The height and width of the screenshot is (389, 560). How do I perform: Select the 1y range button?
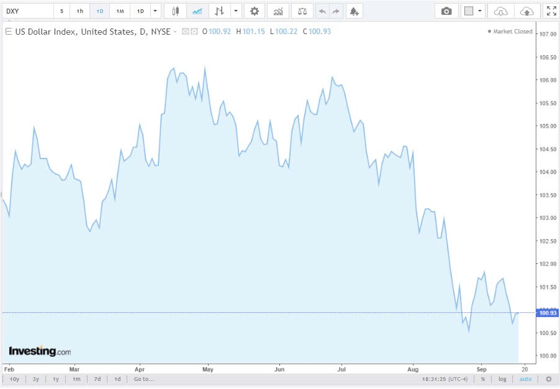(55, 378)
